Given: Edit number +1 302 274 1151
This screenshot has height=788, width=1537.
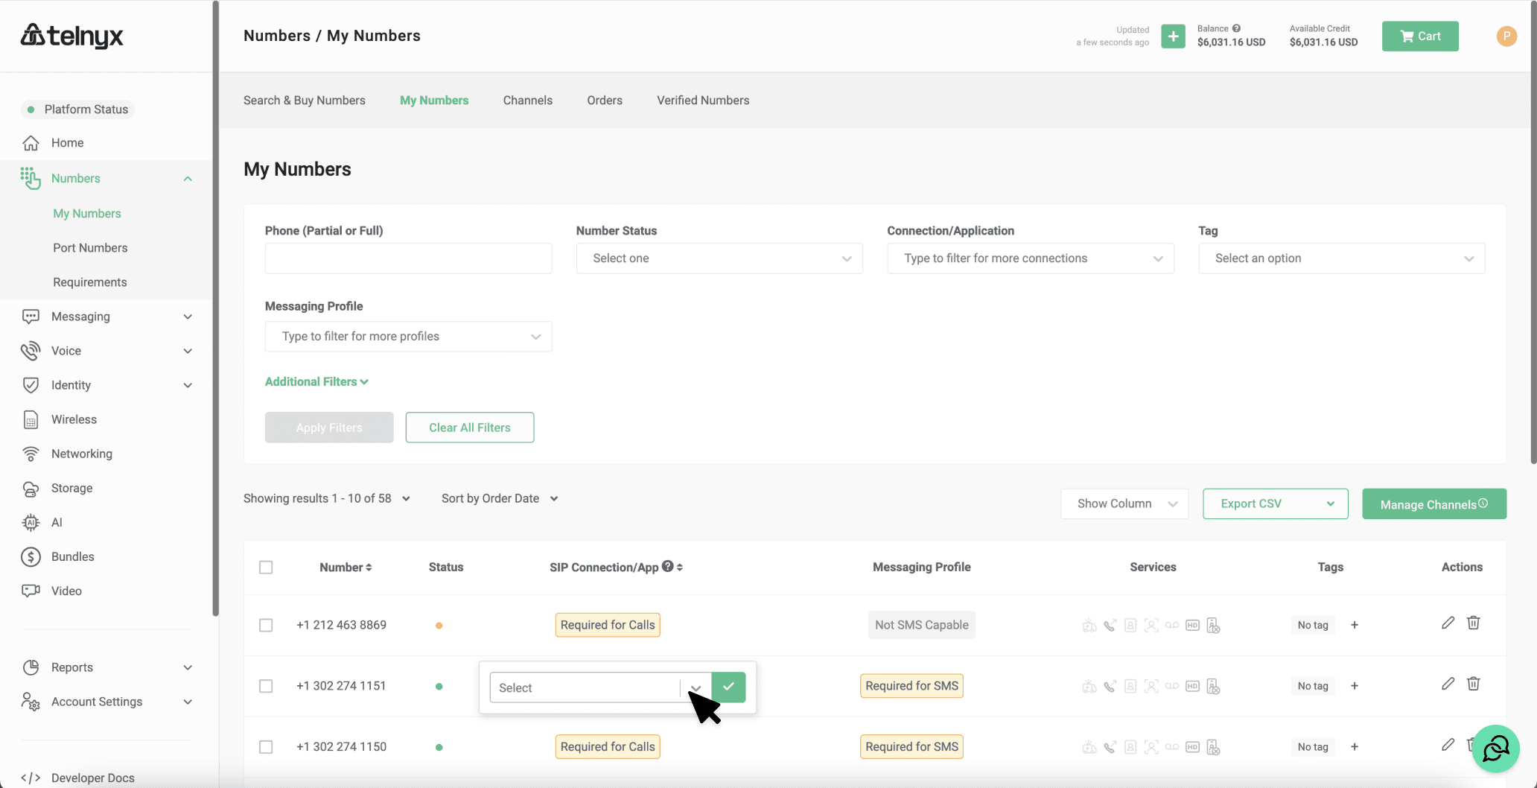Looking at the screenshot, I should coord(1448,684).
